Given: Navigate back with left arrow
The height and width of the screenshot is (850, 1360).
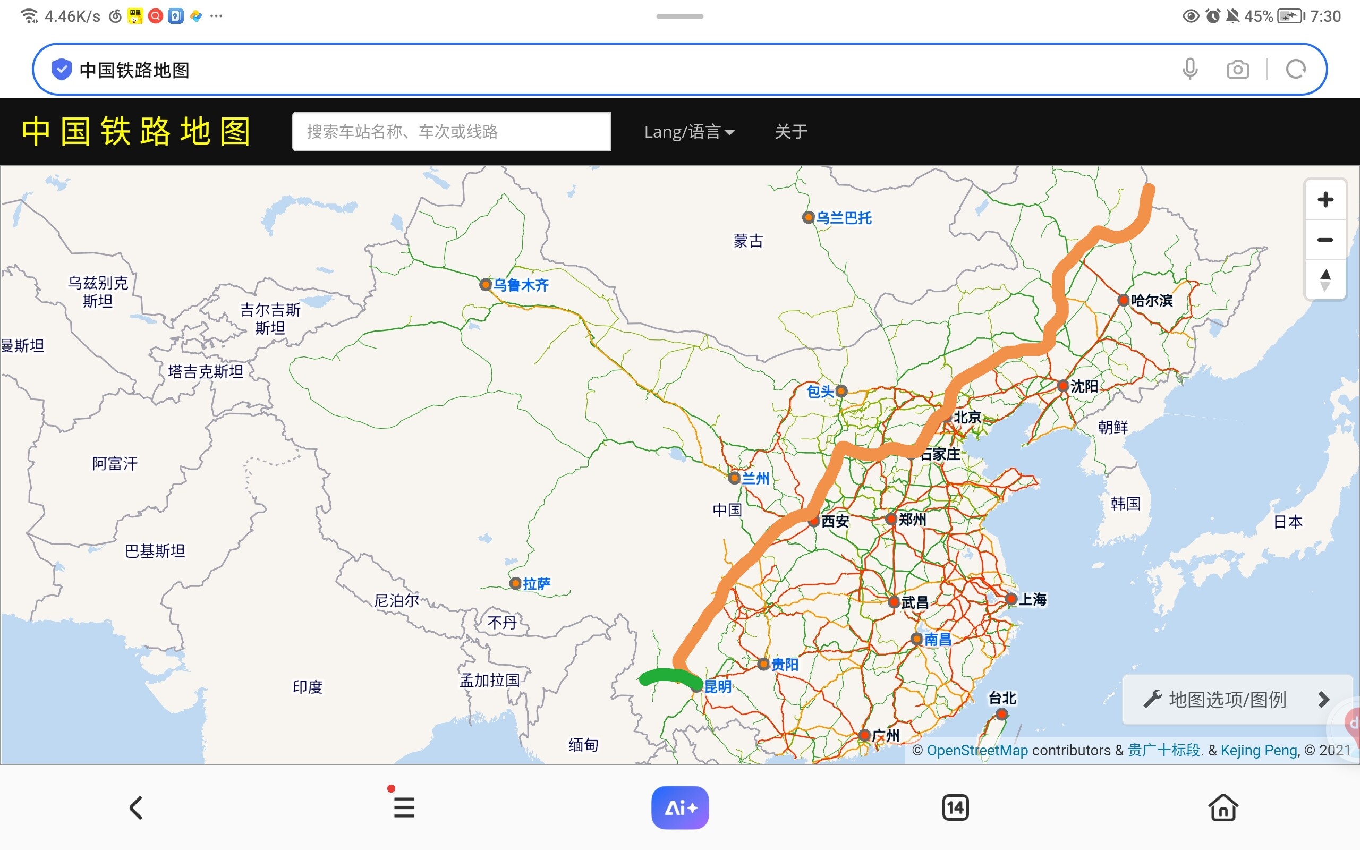Looking at the screenshot, I should (136, 807).
